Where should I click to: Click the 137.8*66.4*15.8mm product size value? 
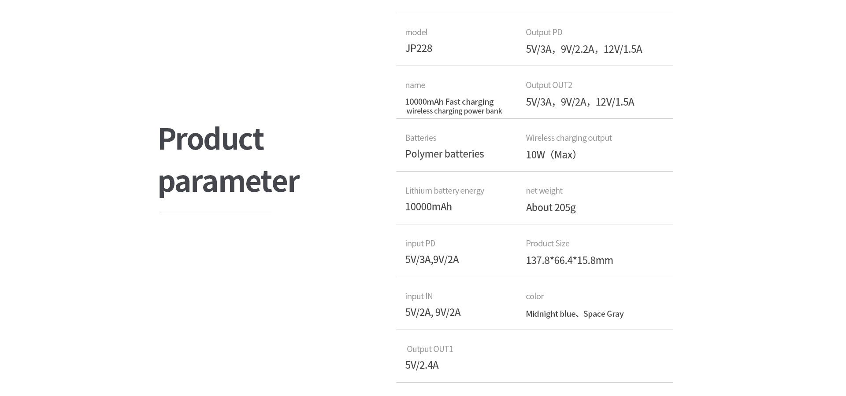pos(569,260)
